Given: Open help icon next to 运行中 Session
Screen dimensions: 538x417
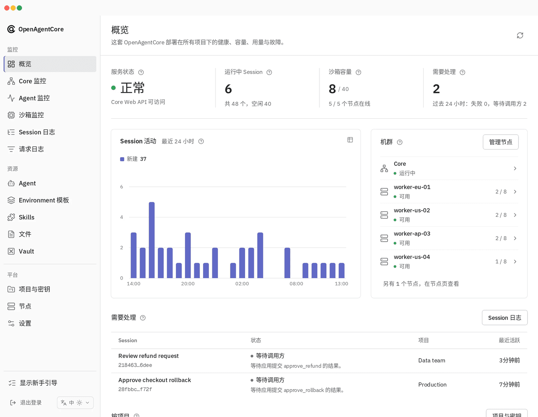Looking at the screenshot, I should click(x=269, y=72).
